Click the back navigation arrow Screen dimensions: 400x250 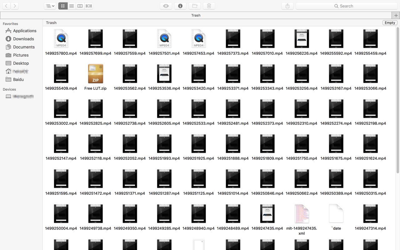tap(6, 6)
